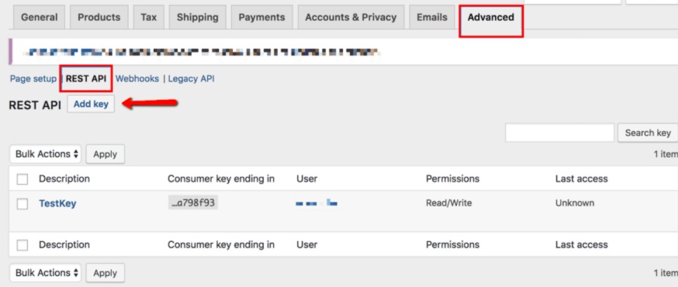Expand the top Bulk Actions dropdown
This screenshot has width=678, height=287.
tap(45, 154)
